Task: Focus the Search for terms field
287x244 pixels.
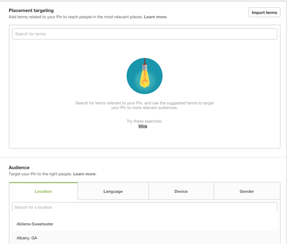Action: tap(145, 34)
